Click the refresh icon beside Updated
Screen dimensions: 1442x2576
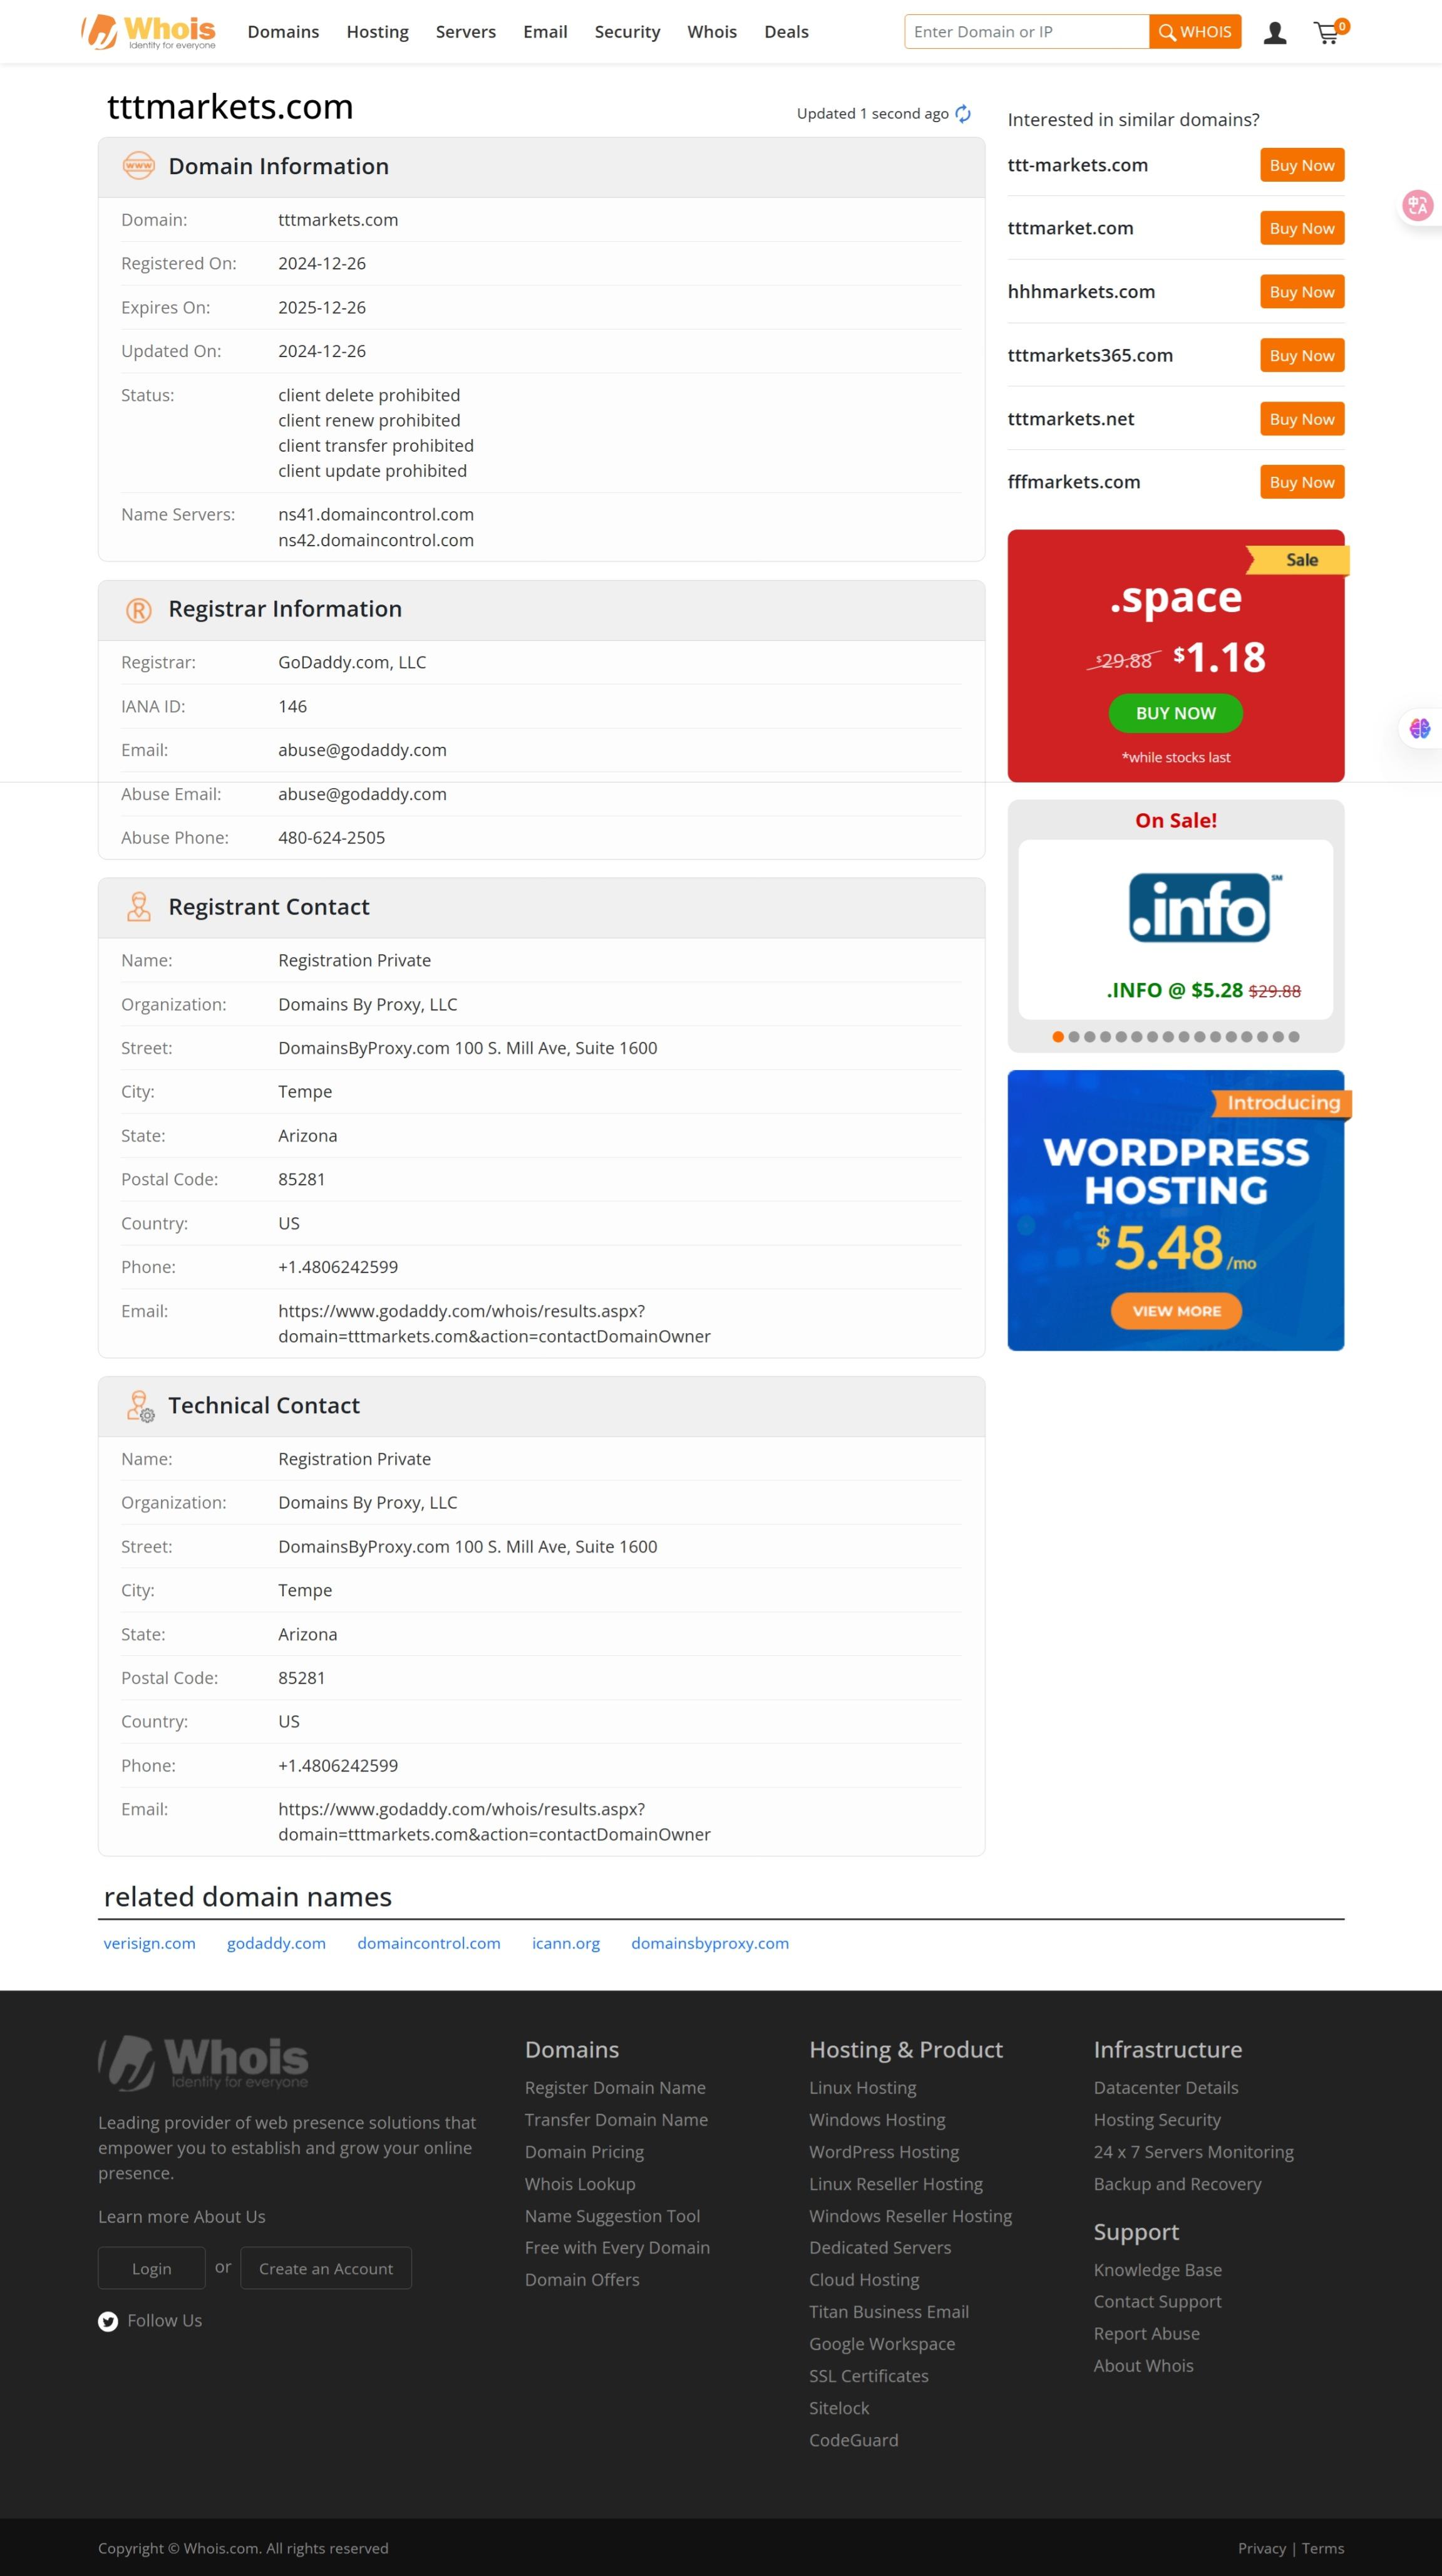coord(962,114)
